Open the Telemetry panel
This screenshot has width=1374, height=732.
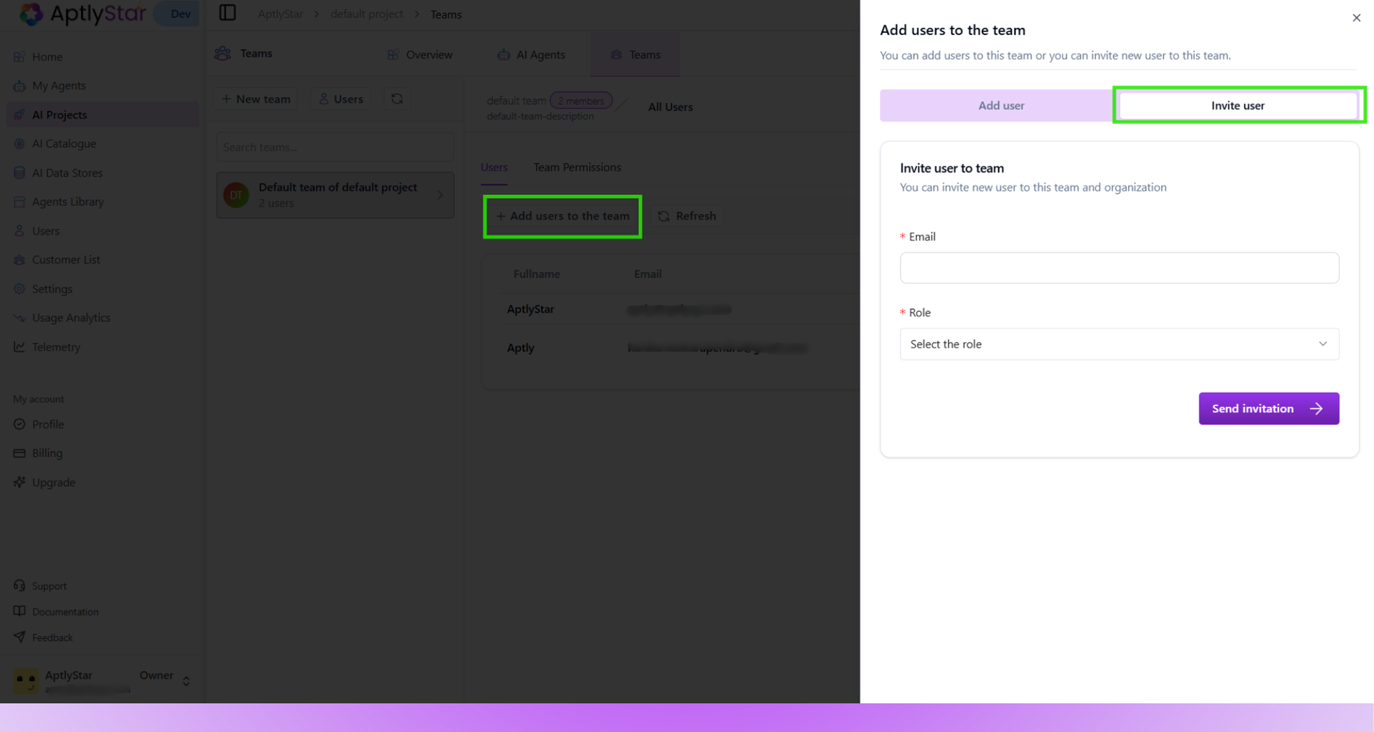(x=56, y=347)
